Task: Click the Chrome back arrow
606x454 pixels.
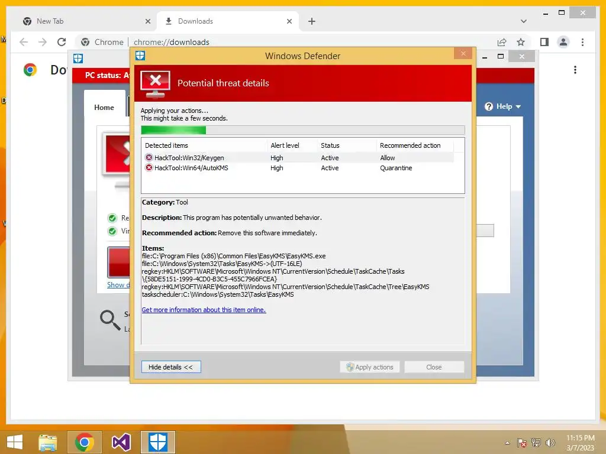Action: [24, 42]
